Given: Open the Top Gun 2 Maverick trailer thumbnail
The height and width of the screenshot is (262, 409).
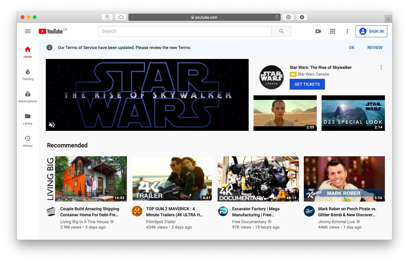Looking at the screenshot, I should [x=172, y=179].
